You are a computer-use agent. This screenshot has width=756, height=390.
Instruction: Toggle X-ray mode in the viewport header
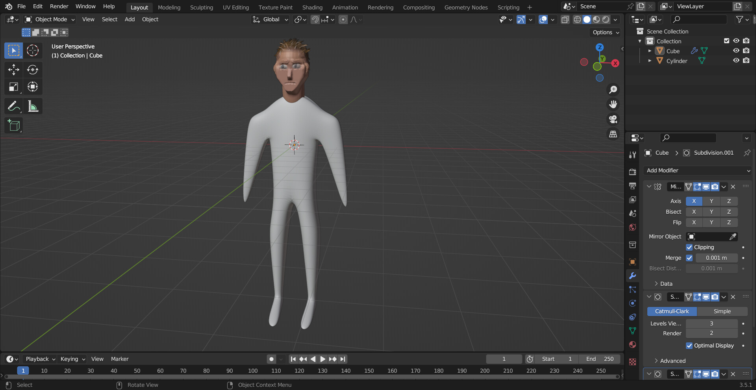565,19
